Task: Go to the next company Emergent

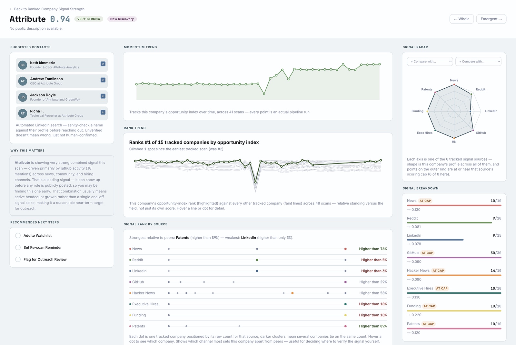Action: point(491,19)
